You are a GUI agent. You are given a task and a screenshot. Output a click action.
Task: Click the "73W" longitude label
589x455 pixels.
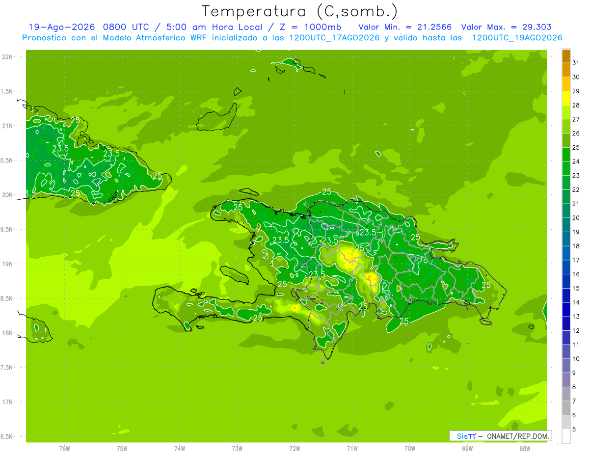coord(237,448)
